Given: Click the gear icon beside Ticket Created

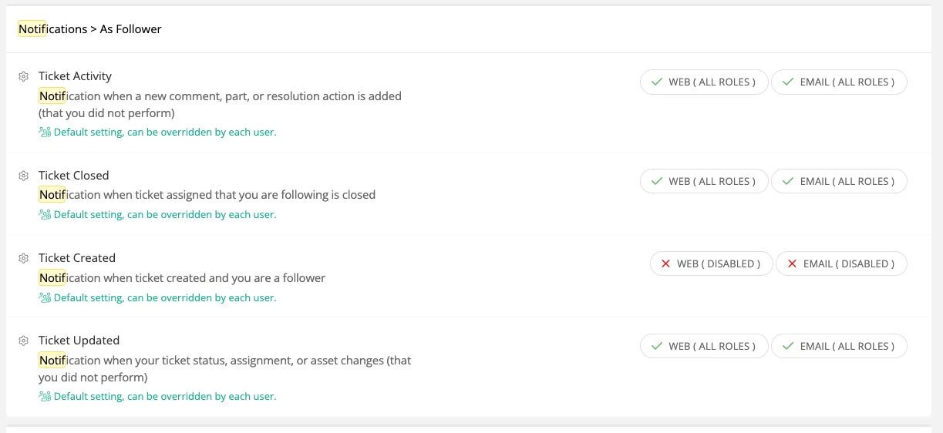Looking at the screenshot, I should [x=23, y=258].
